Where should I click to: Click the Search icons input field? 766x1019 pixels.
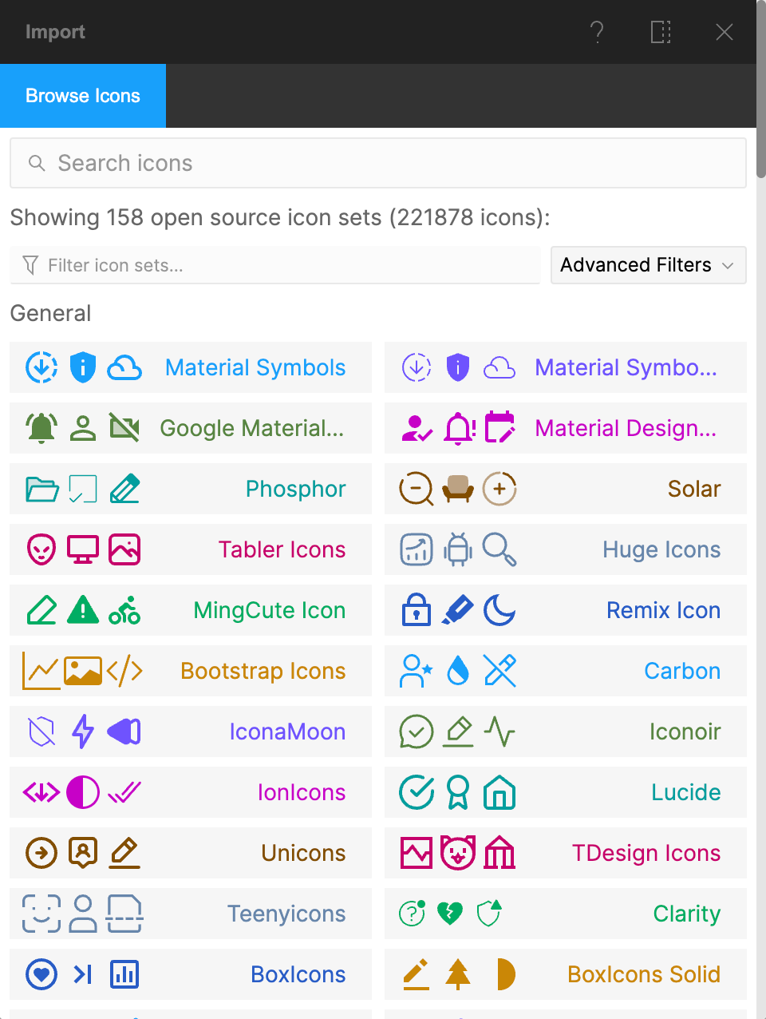coord(378,163)
